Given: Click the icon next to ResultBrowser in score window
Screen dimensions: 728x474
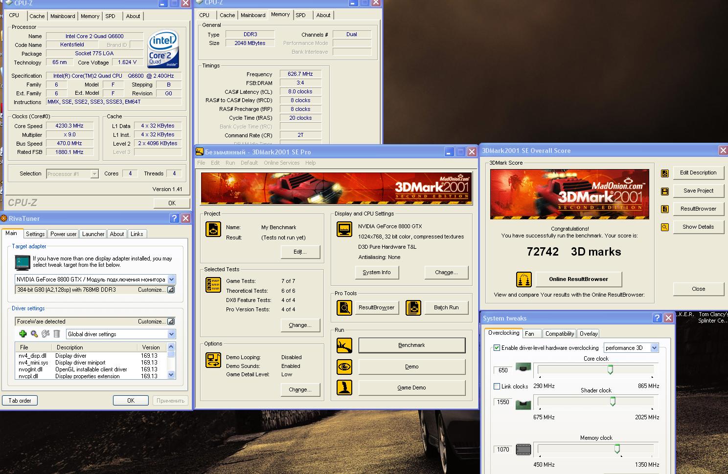Looking at the screenshot, I should click(x=665, y=209).
